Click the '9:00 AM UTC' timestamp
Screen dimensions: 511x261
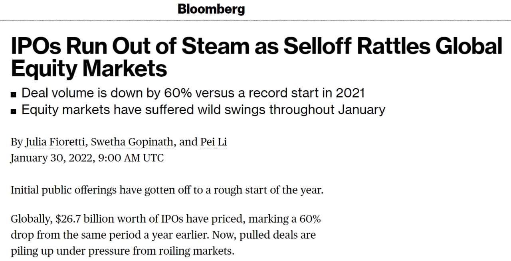point(131,158)
